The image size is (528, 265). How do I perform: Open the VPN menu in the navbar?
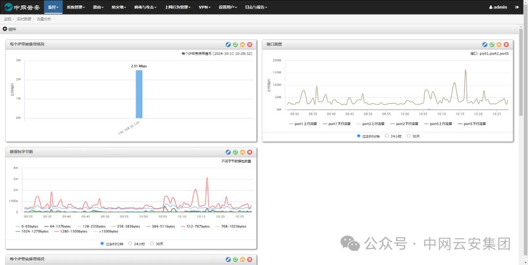click(x=205, y=7)
